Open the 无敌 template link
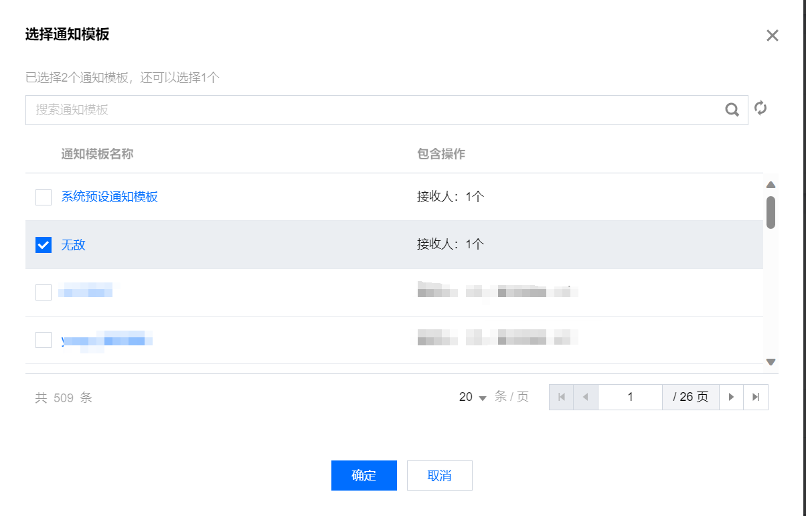The width and height of the screenshot is (806, 516). point(74,245)
